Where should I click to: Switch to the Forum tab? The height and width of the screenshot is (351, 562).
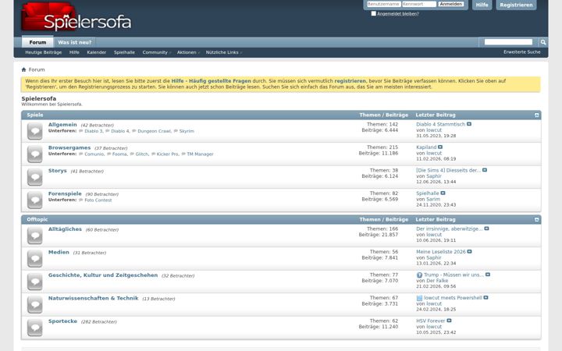[x=37, y=42]
